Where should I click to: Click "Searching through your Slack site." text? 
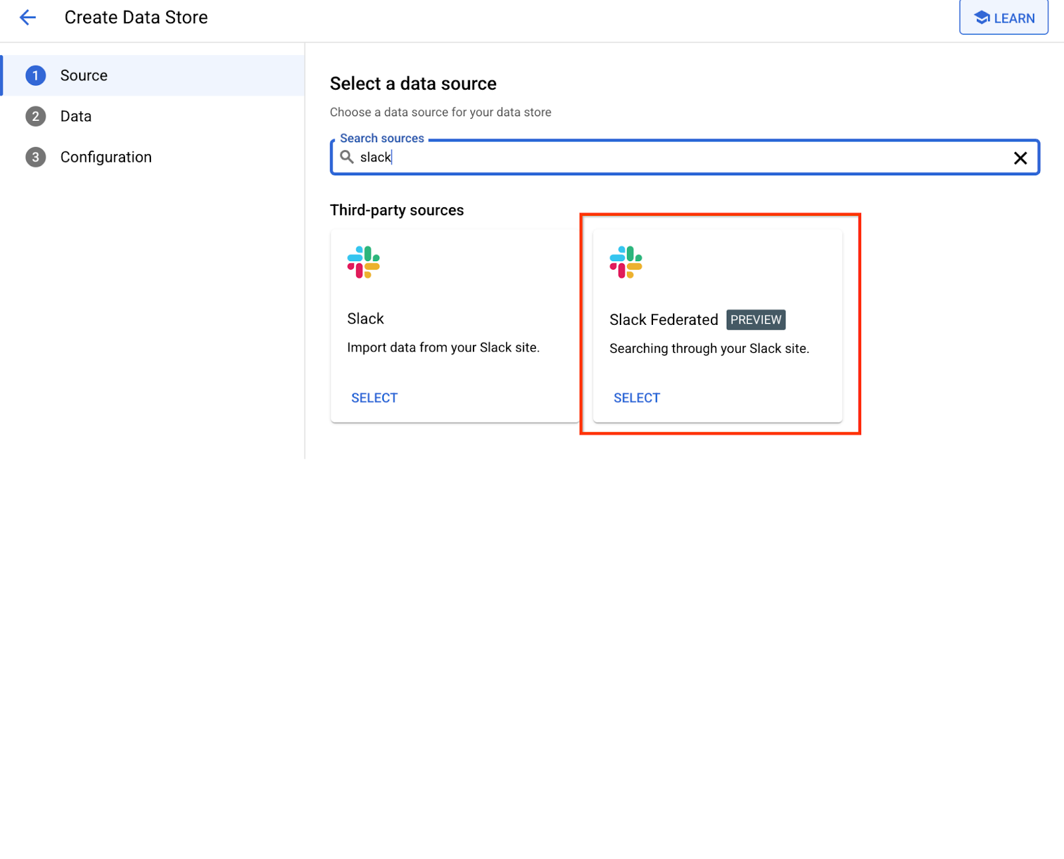[x=710, y=349]
